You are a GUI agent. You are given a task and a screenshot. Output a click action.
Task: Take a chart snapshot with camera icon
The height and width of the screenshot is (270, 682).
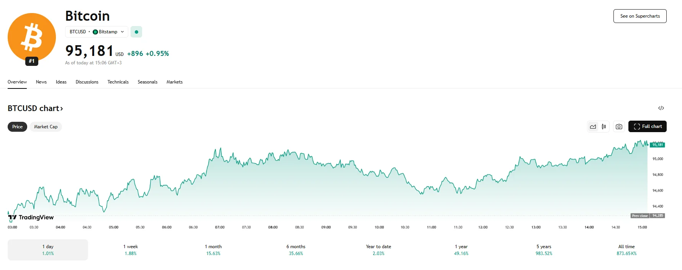(619, 126)
